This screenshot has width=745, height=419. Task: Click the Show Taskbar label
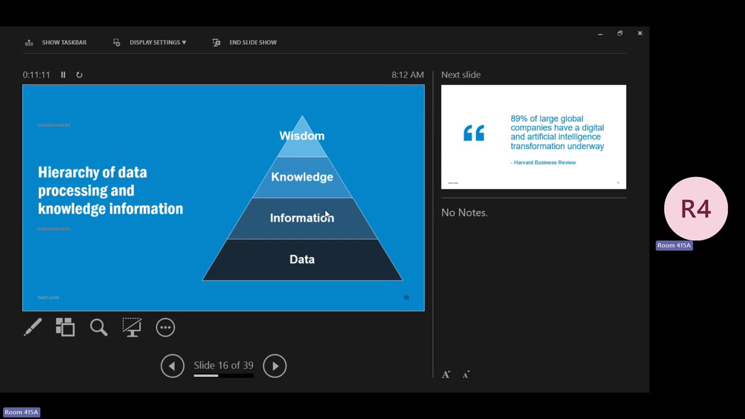(x=64, y=42)
